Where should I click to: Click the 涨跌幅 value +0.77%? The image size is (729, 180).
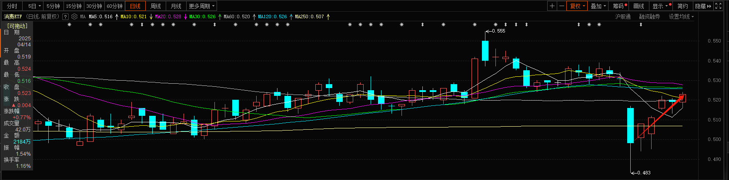point(22,118)
